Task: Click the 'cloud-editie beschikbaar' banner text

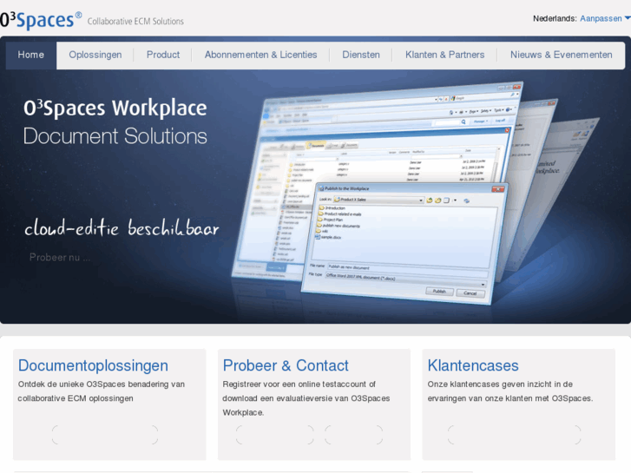Action: point(122,228)
